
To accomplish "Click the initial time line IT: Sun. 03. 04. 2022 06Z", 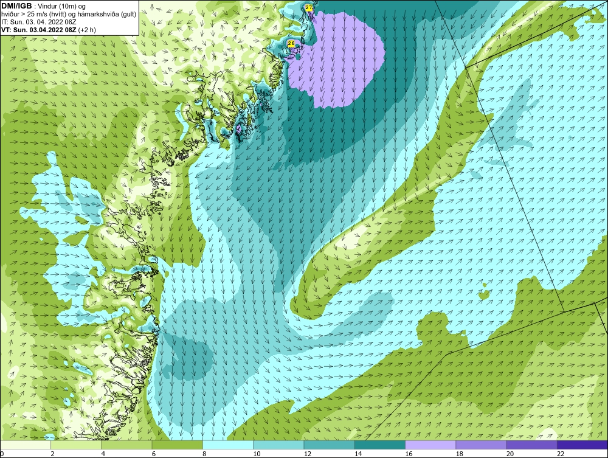I will (x=38, y=22).
